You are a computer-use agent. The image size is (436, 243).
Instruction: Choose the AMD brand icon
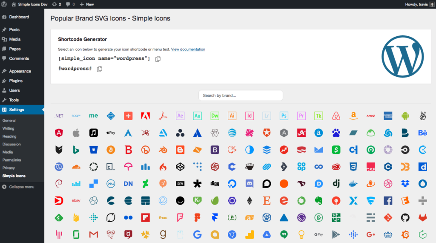[371, 116]
